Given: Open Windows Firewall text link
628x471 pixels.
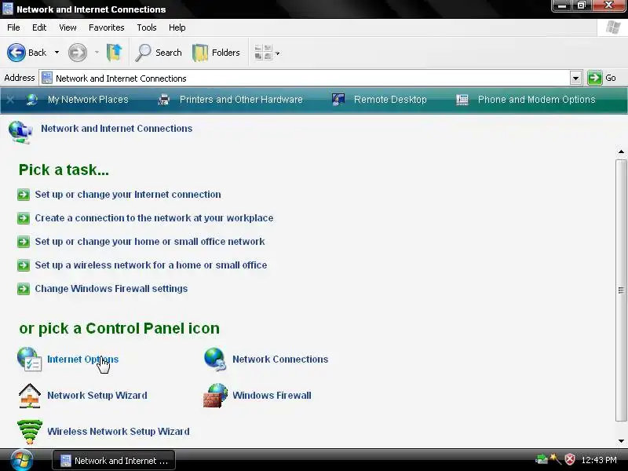Looking at the screenshot, I should tap(272, 396).
